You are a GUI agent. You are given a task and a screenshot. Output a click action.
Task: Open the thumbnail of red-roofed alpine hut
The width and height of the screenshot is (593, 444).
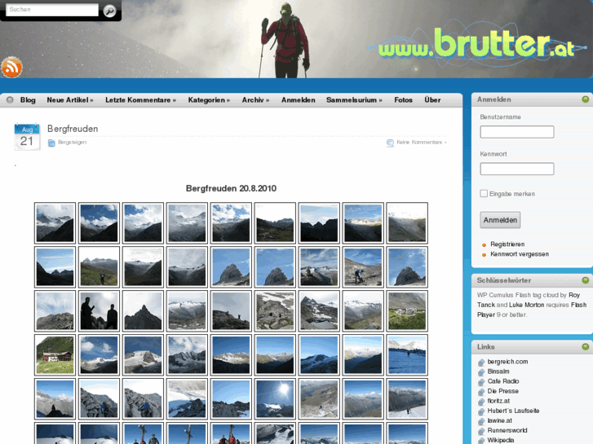point(55,355)
